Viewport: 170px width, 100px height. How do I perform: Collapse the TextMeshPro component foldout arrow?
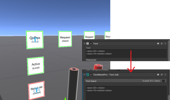pos(84,75)
